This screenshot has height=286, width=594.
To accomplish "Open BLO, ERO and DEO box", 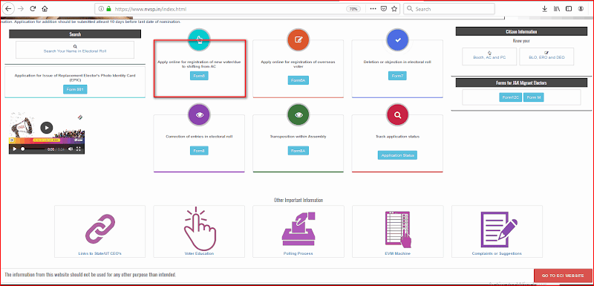I will pos(546,56).
